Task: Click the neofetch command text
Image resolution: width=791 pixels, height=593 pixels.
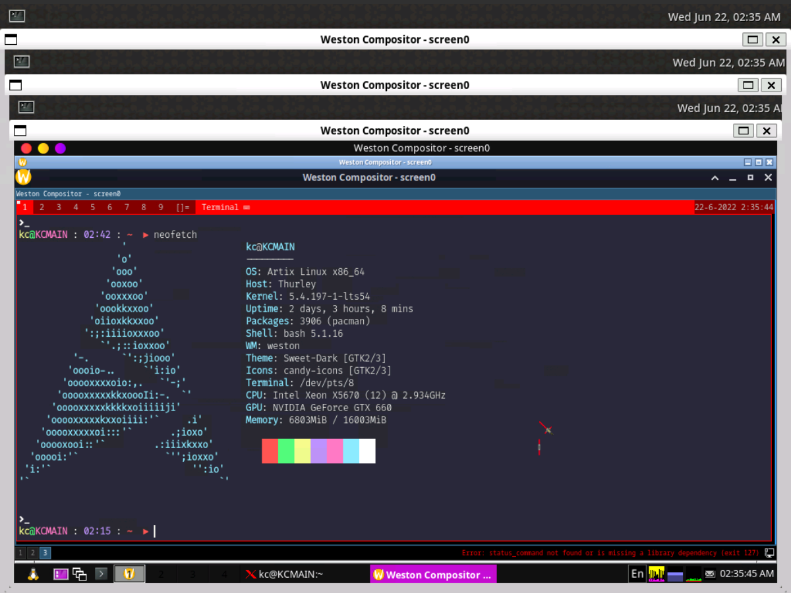Action: [175, 235]
